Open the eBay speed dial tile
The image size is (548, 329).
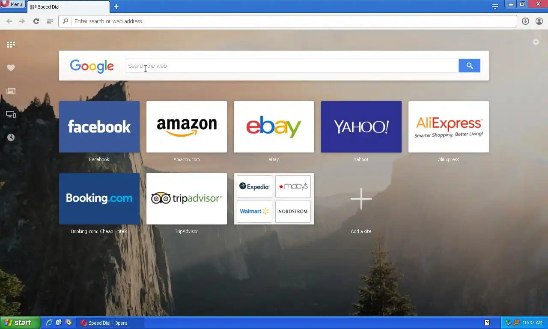[274, 127]
